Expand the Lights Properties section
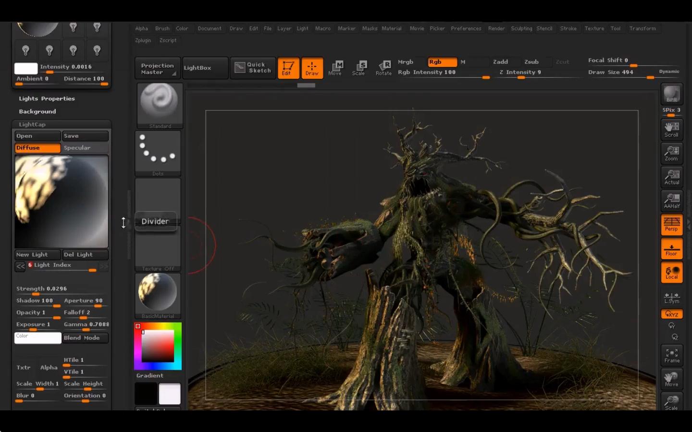 [47, 98]
